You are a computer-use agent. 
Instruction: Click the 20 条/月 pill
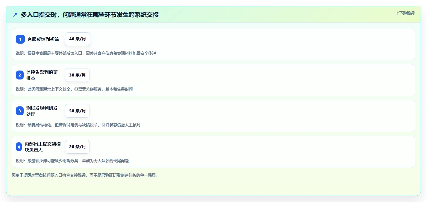pyautogui.click(x=77, y=147)
